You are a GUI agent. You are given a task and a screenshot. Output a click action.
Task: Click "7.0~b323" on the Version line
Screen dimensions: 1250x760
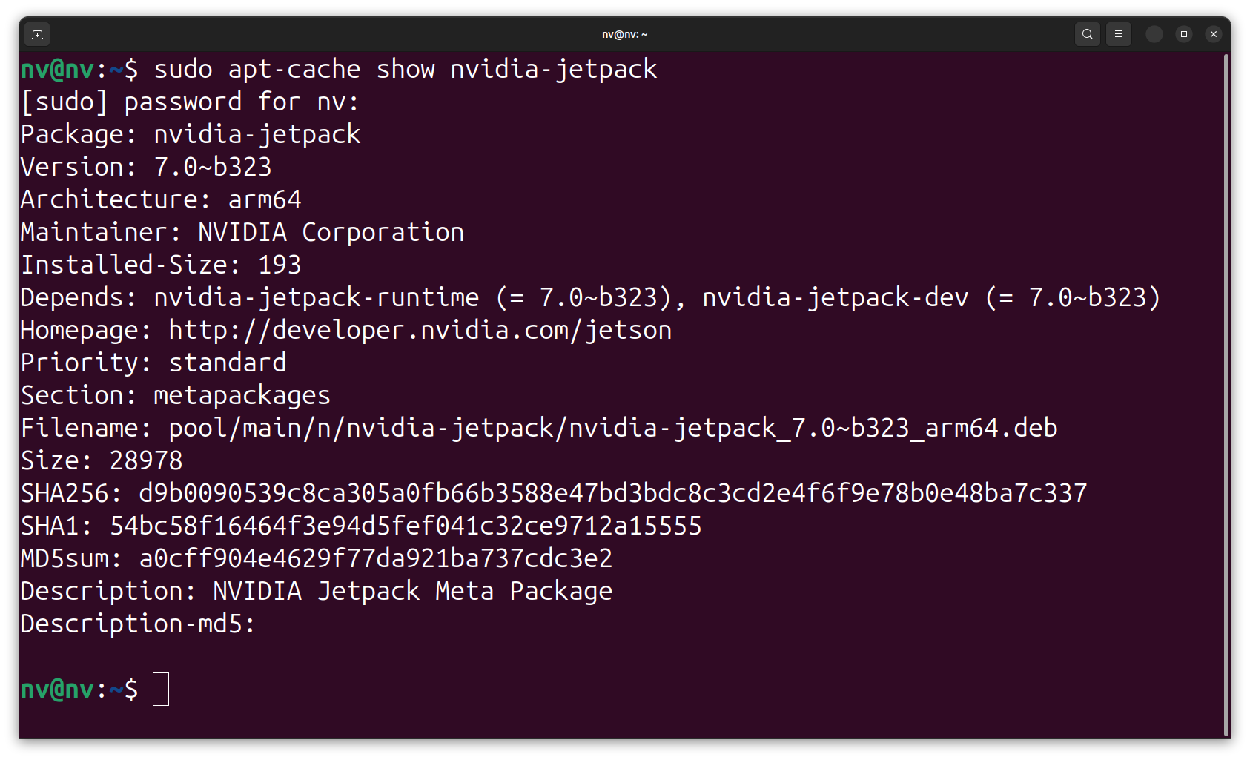[213, 167]
